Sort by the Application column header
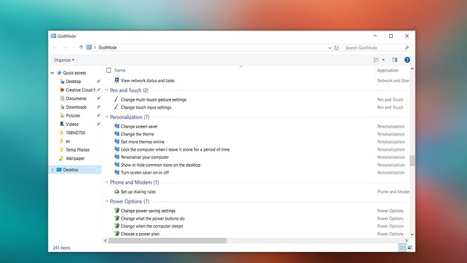This screenshot has height=263, width=467. click(388, 70)
